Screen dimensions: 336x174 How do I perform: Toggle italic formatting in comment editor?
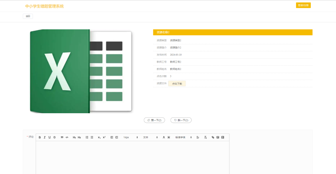(45, 137)
